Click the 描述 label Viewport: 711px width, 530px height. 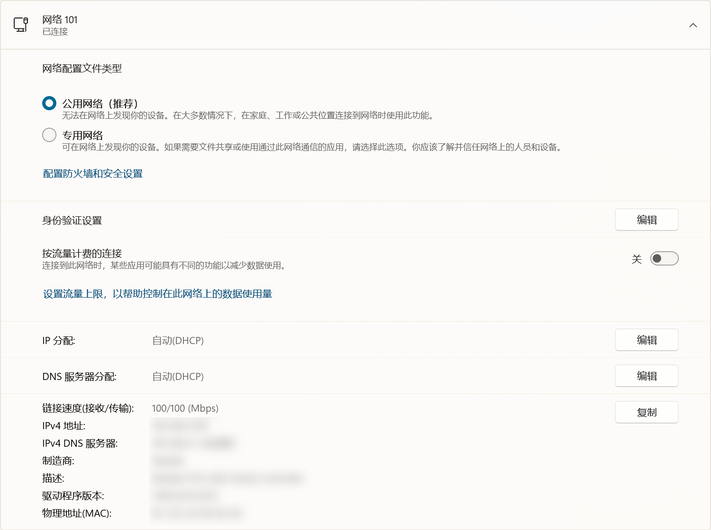53,478
